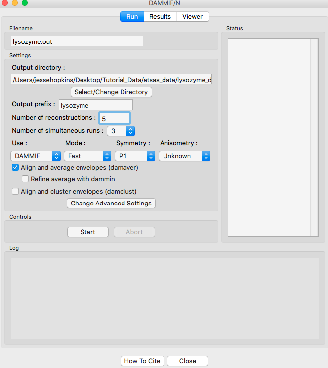Image resolution: width=328 pixels, height=368 pixels.
Task: Click the Output directory path field
Action: pos(112,80)
